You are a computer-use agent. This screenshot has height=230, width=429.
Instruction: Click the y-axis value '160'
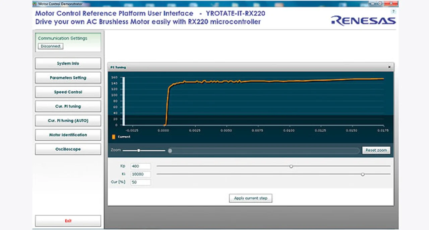(x=114, y=77)
